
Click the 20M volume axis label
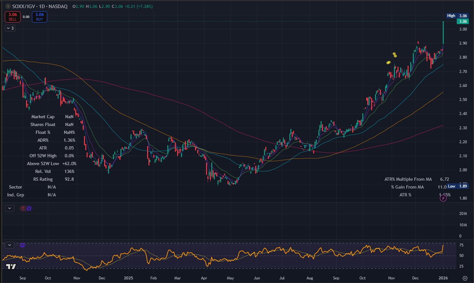pos(463,214)
